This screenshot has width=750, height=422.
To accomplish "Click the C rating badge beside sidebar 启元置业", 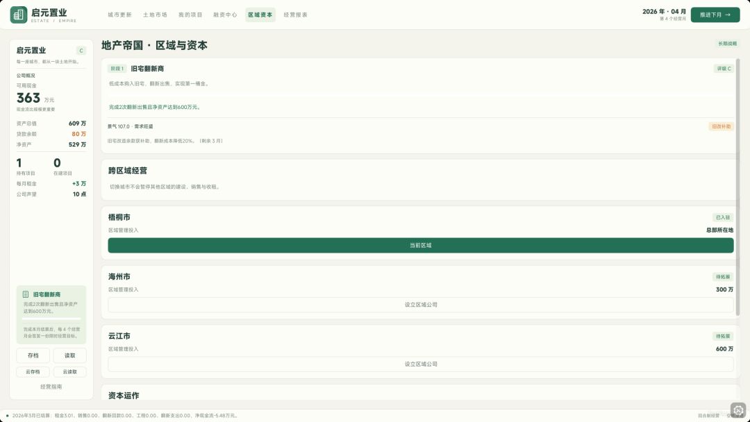I will [81, 51].
